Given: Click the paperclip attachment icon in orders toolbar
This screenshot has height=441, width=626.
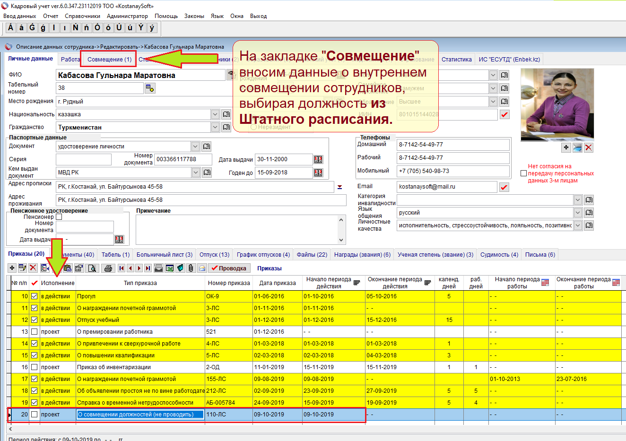Looking at the screenshot, I should point(191,268).
